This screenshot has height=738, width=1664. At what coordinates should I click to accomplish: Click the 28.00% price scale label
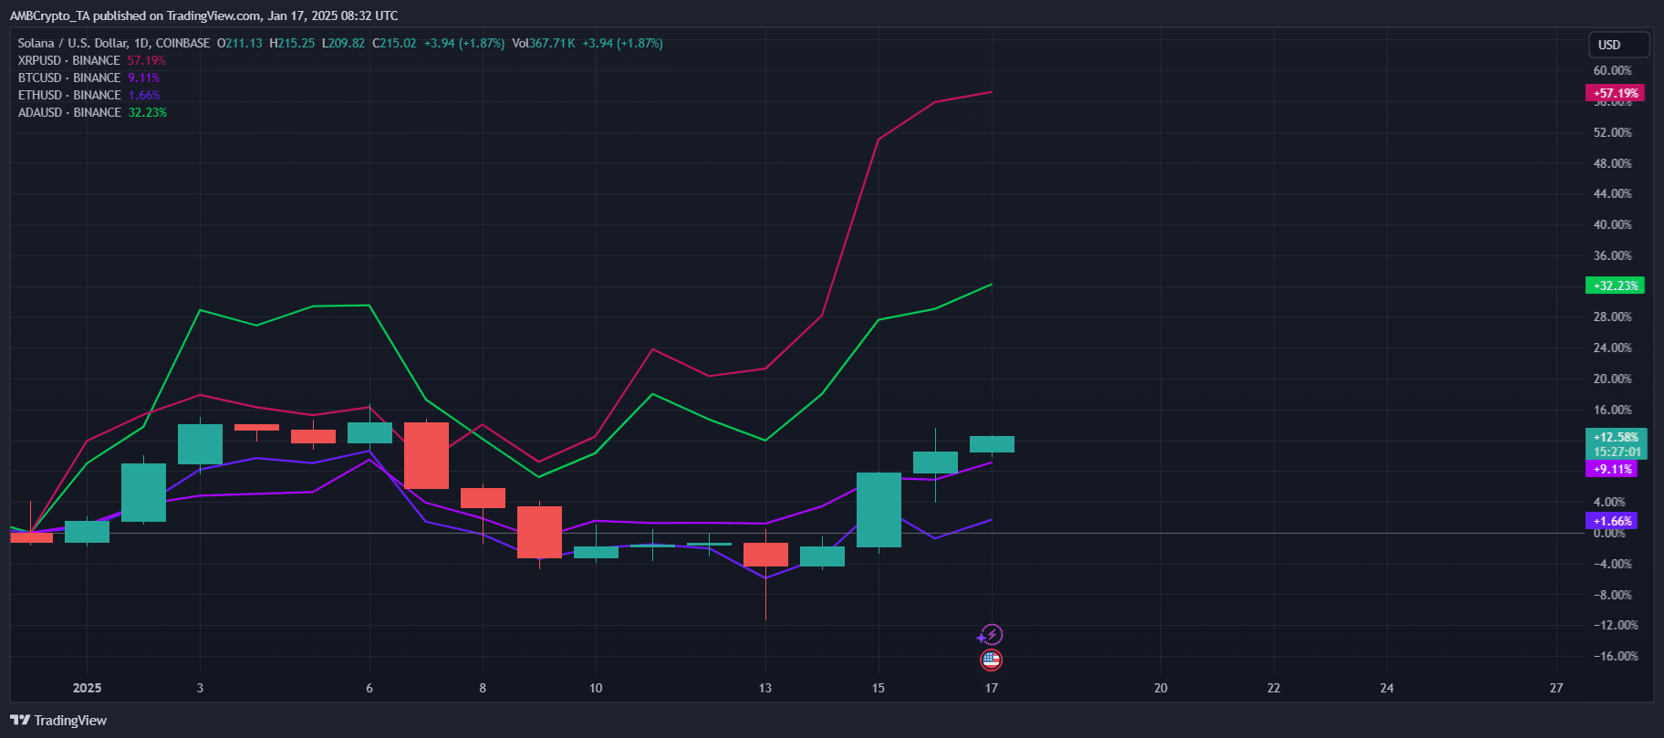(x=1612, y=317)
